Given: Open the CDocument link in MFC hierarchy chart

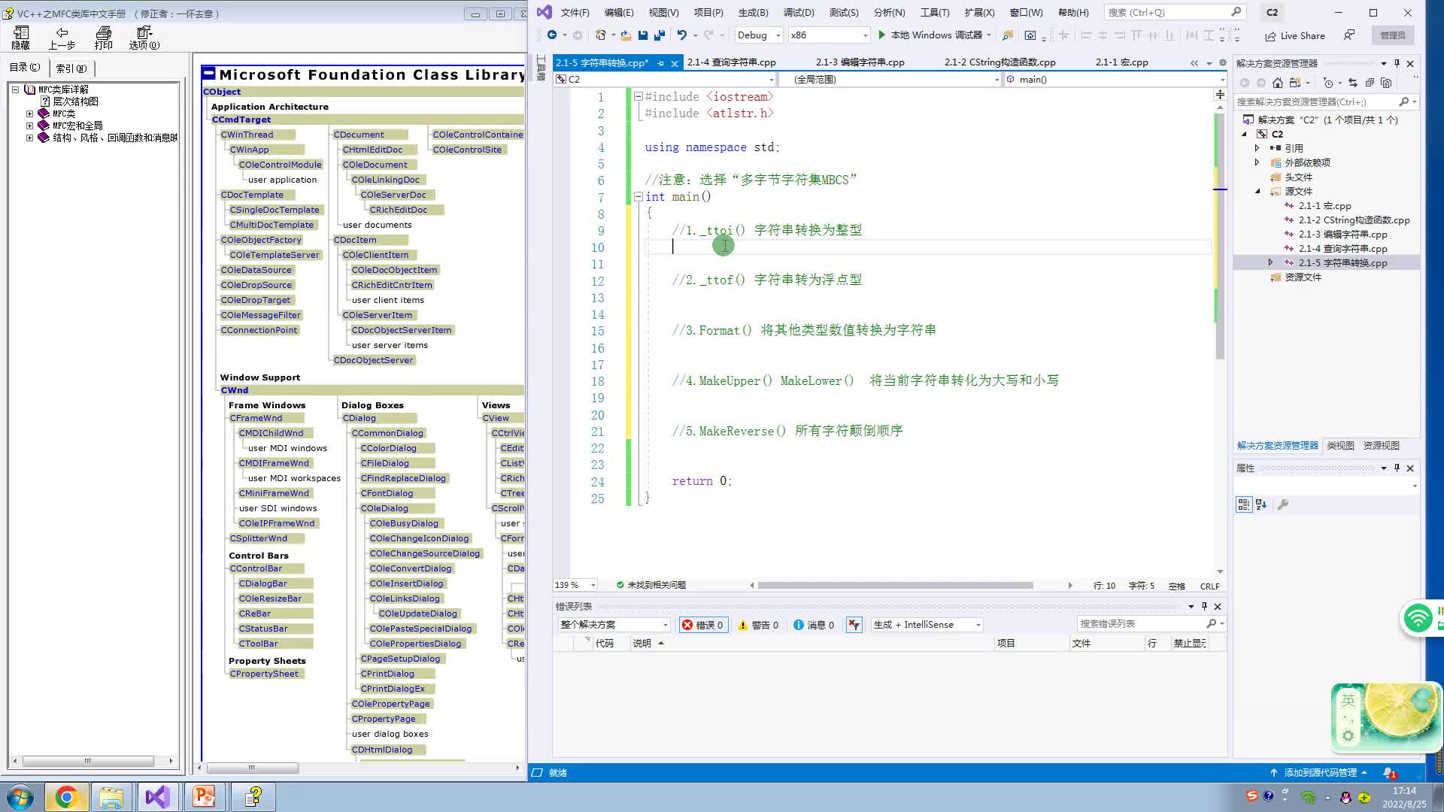Looking at the screenshot, I should tap(359, 135).
